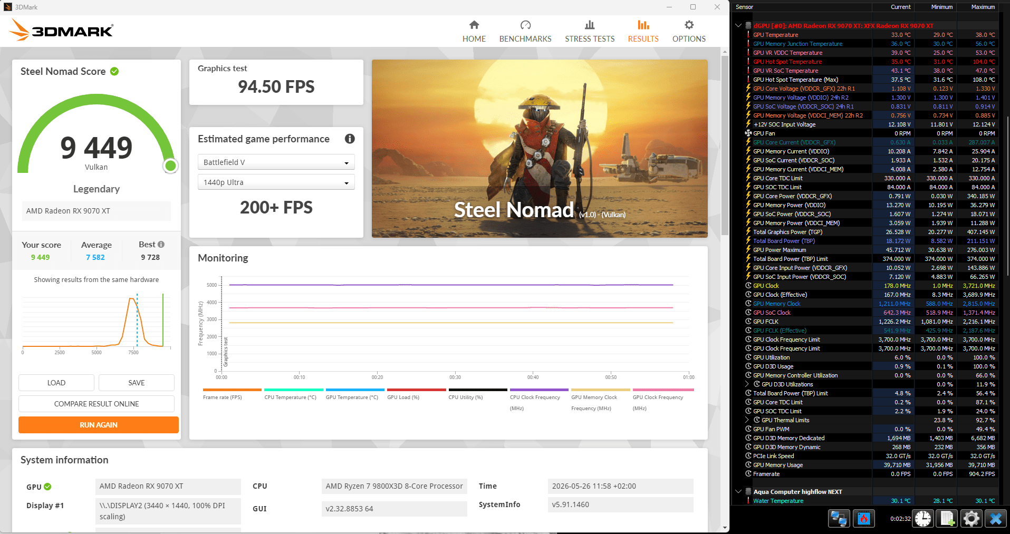Click the Current column header

click(x=893, y=7)
